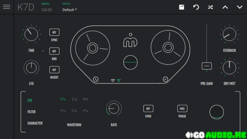This screenshot has height=139, width=247.
Task: Click the undo/revert arrow icon
Action: tap(196, 7)
